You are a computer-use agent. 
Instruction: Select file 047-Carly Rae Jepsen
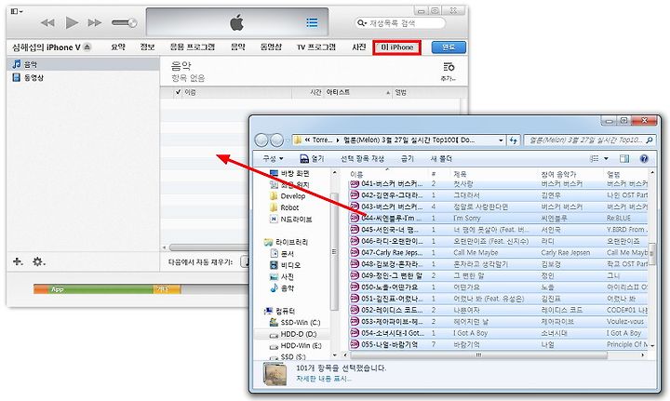point(499,252)
